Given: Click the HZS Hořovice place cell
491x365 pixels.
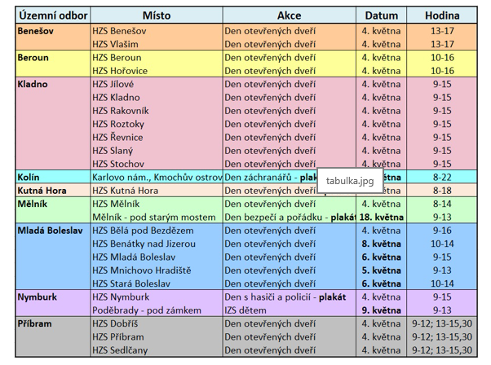Looking at the screenshot, I should (157, 71).
